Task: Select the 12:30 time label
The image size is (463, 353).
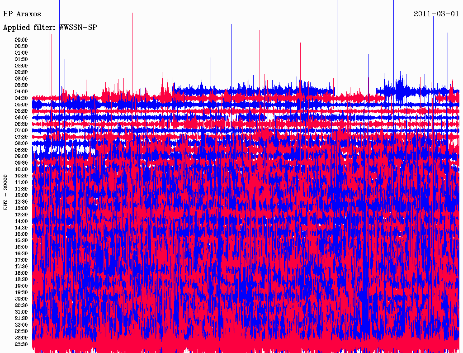Action: click(x=21, y=202)
